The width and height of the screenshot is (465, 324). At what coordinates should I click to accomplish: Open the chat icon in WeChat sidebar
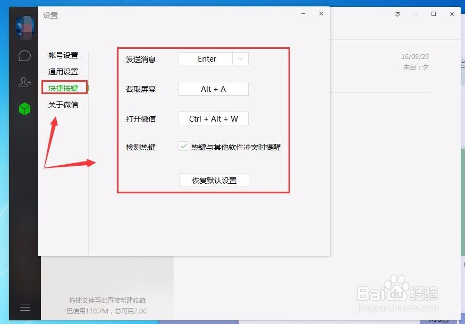pos(24,55)
